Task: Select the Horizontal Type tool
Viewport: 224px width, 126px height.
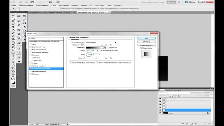Action: coord(13,59)
